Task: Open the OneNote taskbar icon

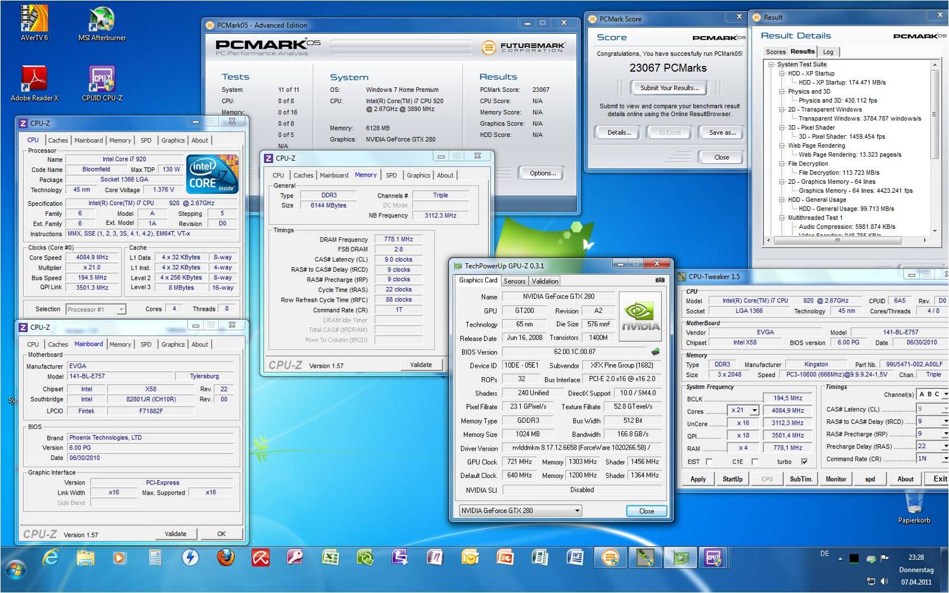Action: pyautogui.click(x=435, y=558)
